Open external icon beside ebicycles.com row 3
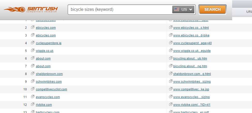This screenshot has height=113, width=252. (33, 35)
